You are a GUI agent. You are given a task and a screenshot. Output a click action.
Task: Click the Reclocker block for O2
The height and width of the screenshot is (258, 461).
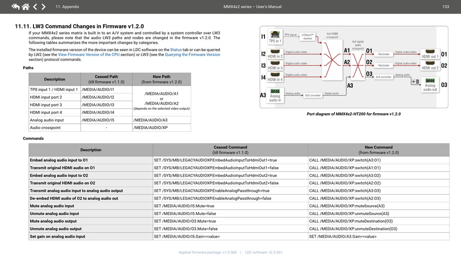coord(384,65)
